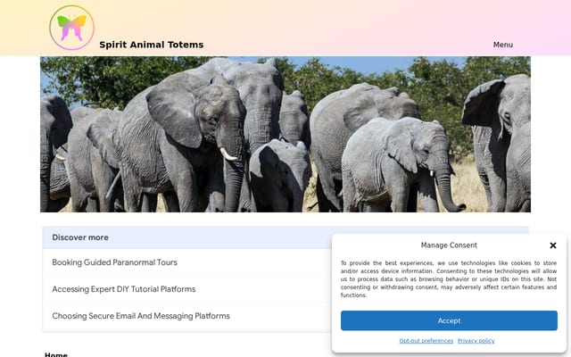Image resolution: width=571 pixels, height=357 pixels.
Task: Click the elephant herd banner image
Action: click(285, 134)
